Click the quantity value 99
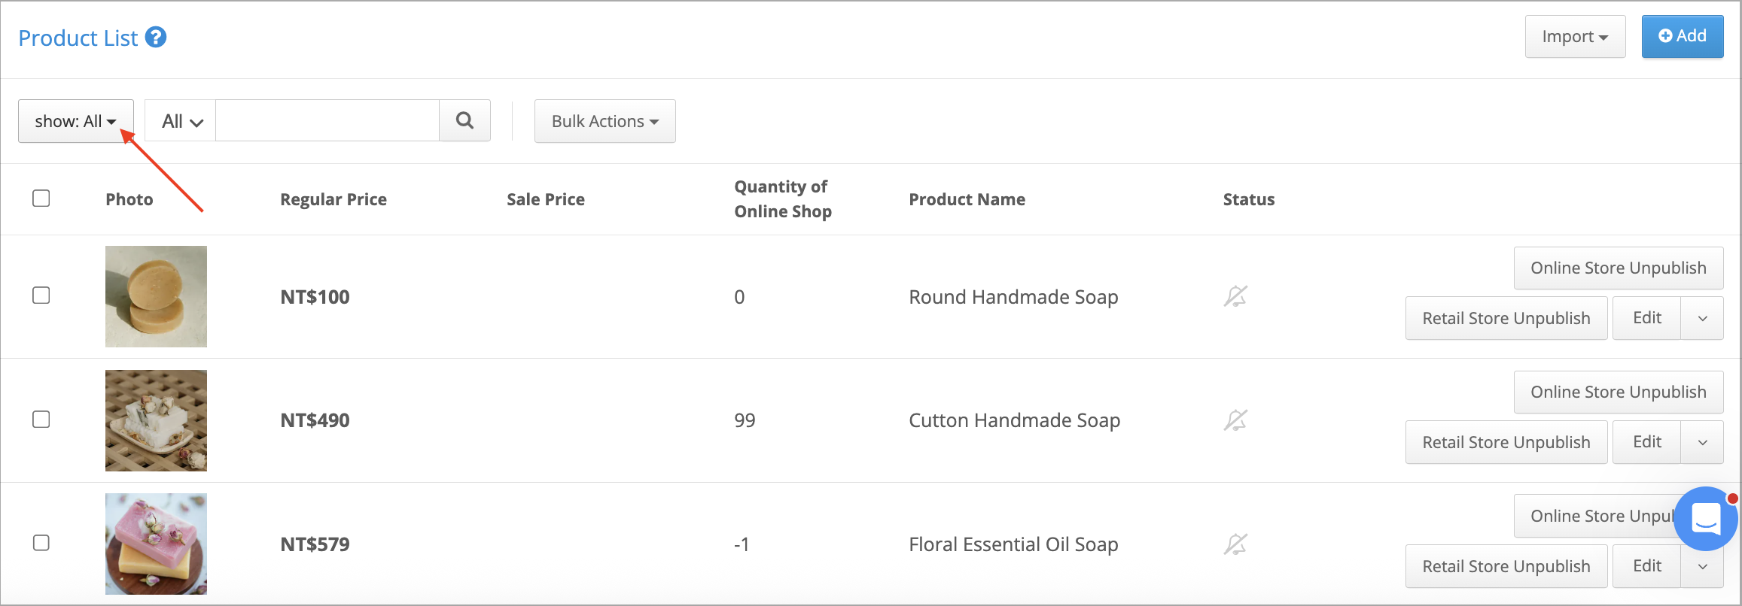Image resolution: width=1742 pixels, height=606 pixels. point(745,420)
